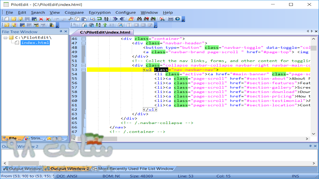Click the magnifier preview icon
Screen dimensions: 319x179
click(121, 25)
